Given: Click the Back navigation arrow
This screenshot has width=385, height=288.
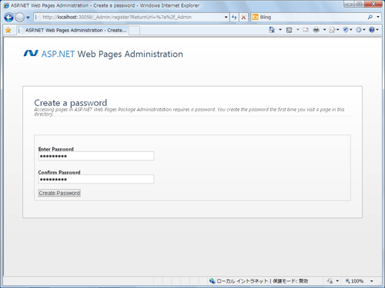Looking at the screenshot, I should coord(8,18).
